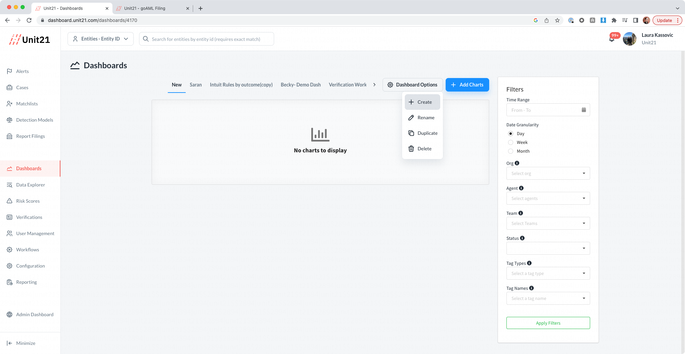Show info tooltip for Status filter
The image size is (685, 354).
[522, 238]
